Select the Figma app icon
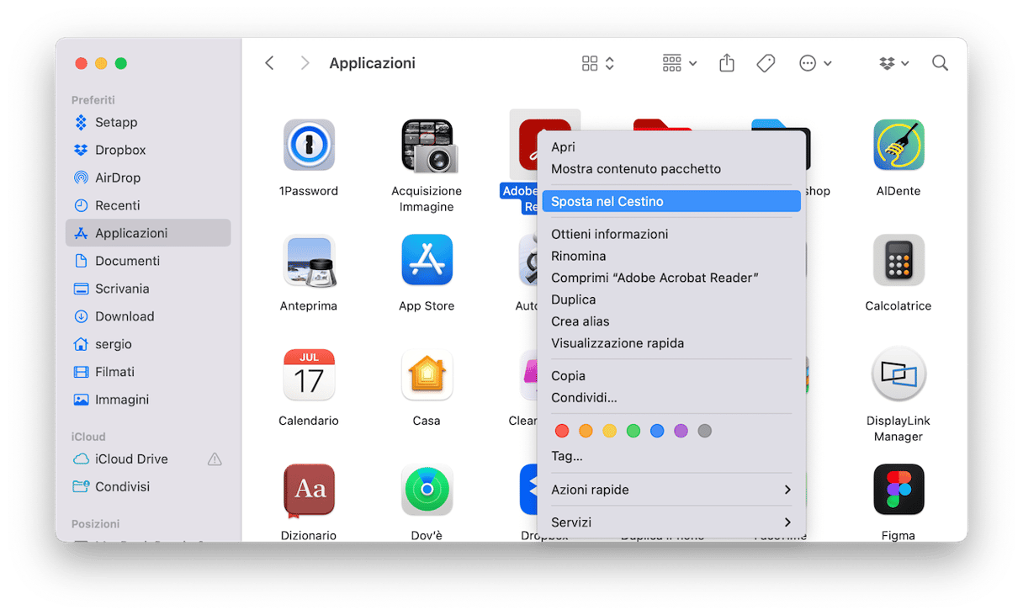This screenshot has width=1023, height=615. pyautogui.click(x=898, y=490)
